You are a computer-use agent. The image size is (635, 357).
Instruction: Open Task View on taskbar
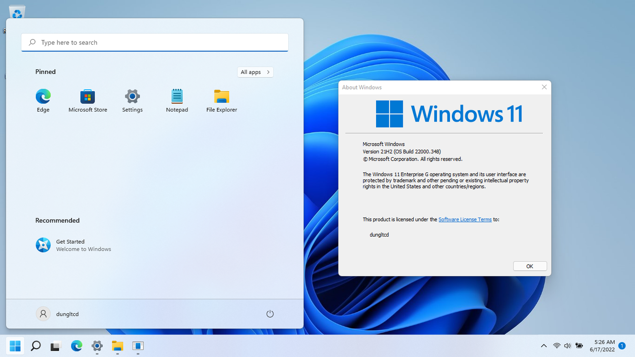click(56, 346)
